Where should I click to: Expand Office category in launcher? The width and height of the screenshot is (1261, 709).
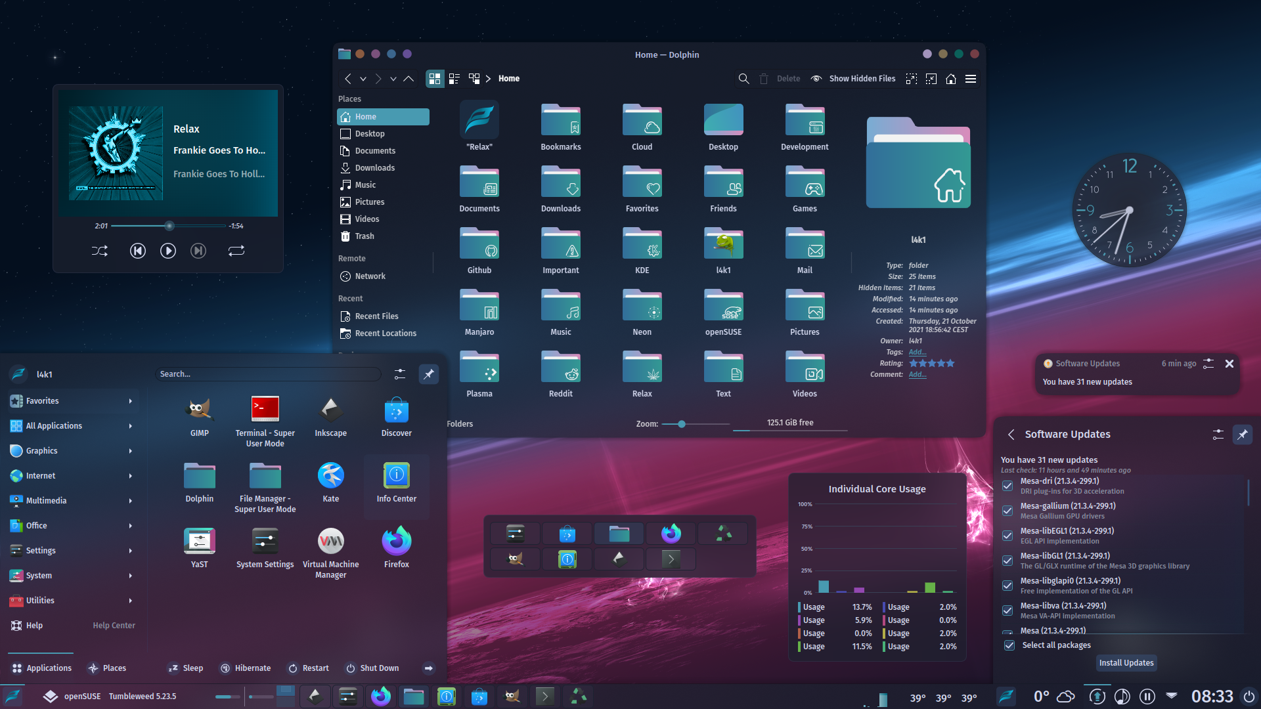[74, 526]
